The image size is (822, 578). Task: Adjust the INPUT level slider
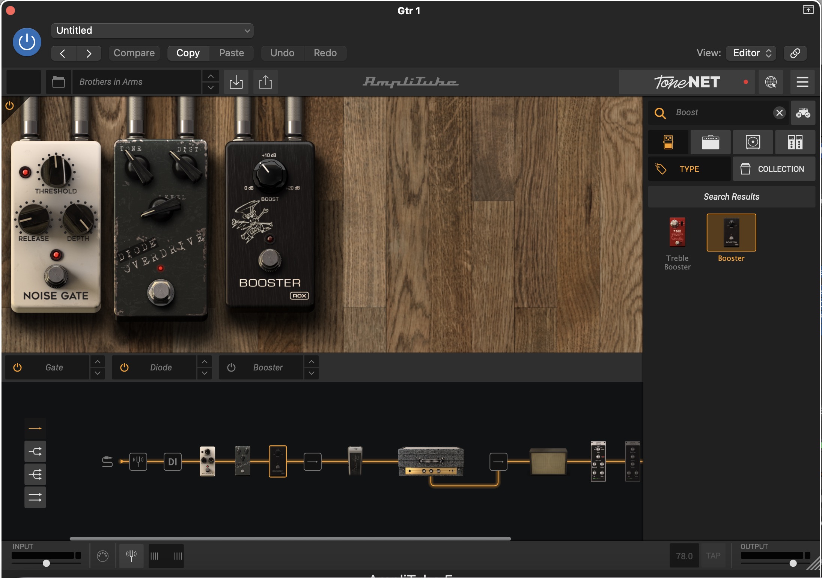pyautogui.click(x=46, y=563)
